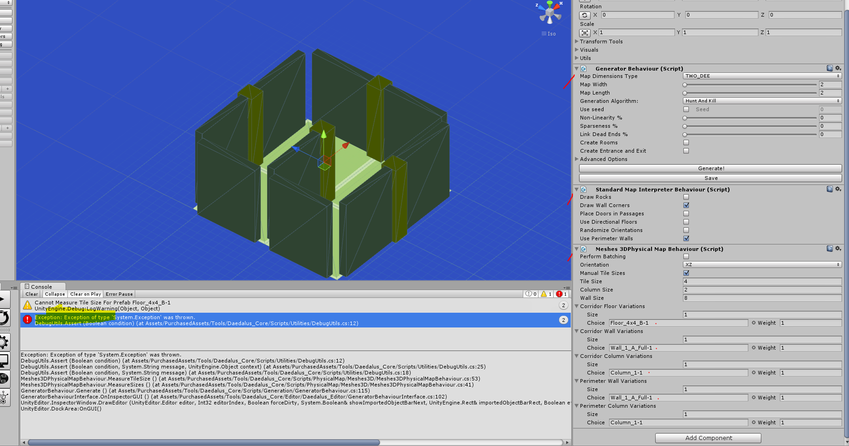The image size is (849, 446).
Task: Open help for Standard Map Interpreter Behaviour
Action: tap(830, 189)
